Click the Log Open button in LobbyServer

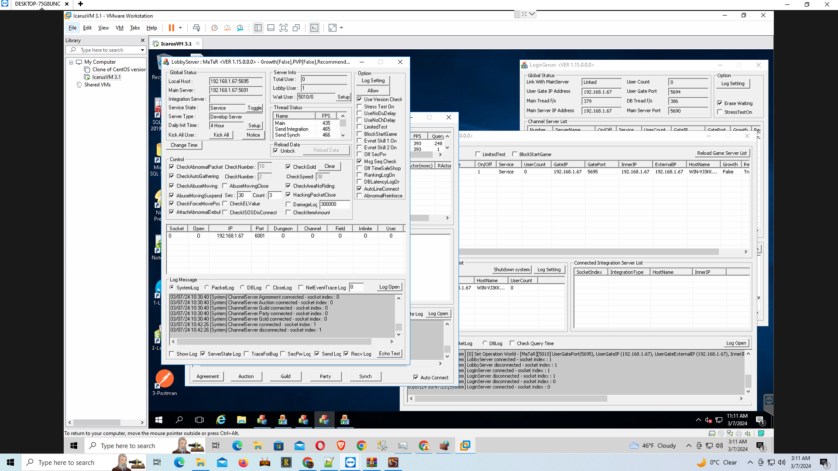click(389, 287)
